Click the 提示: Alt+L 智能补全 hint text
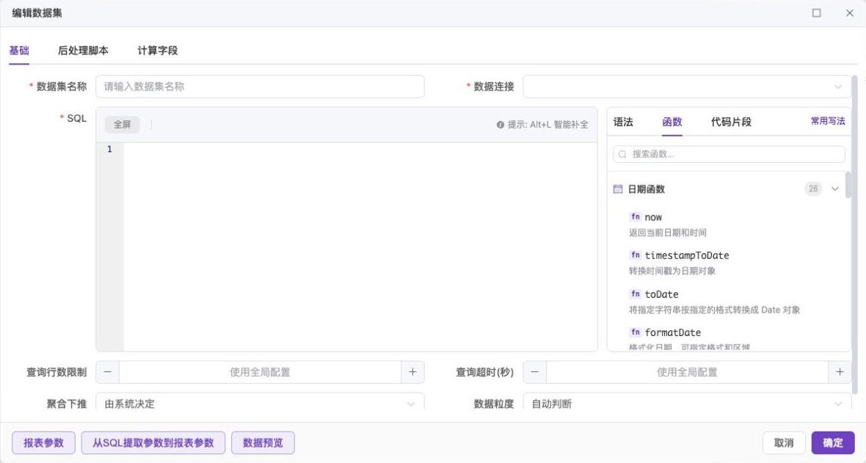Screen dimensions: 866x463 pyautogui.click(x=548, y=125)
